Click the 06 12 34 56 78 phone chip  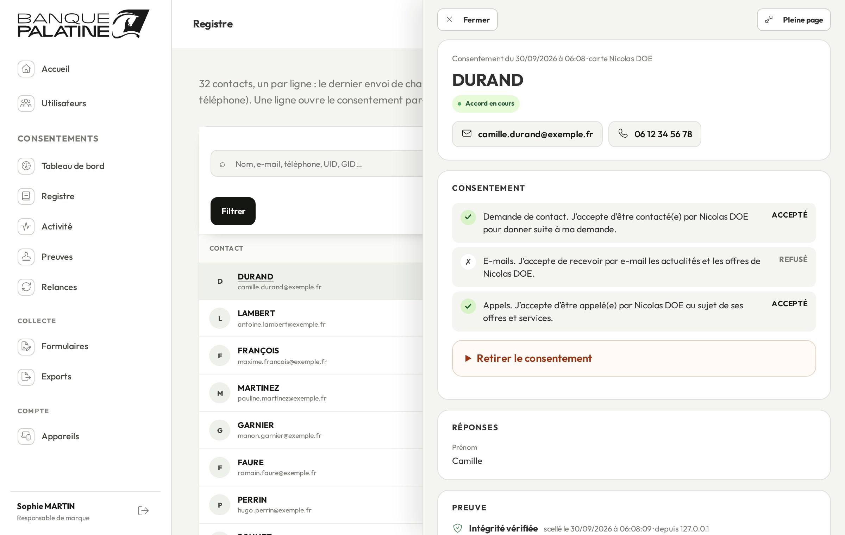pos(655,134)
